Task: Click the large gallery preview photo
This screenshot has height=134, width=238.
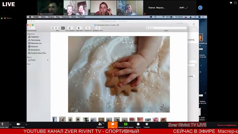Action: (x=119, y=74)
